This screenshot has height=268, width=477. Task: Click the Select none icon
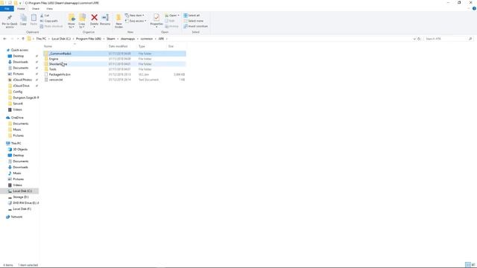(x=186, y=21)
